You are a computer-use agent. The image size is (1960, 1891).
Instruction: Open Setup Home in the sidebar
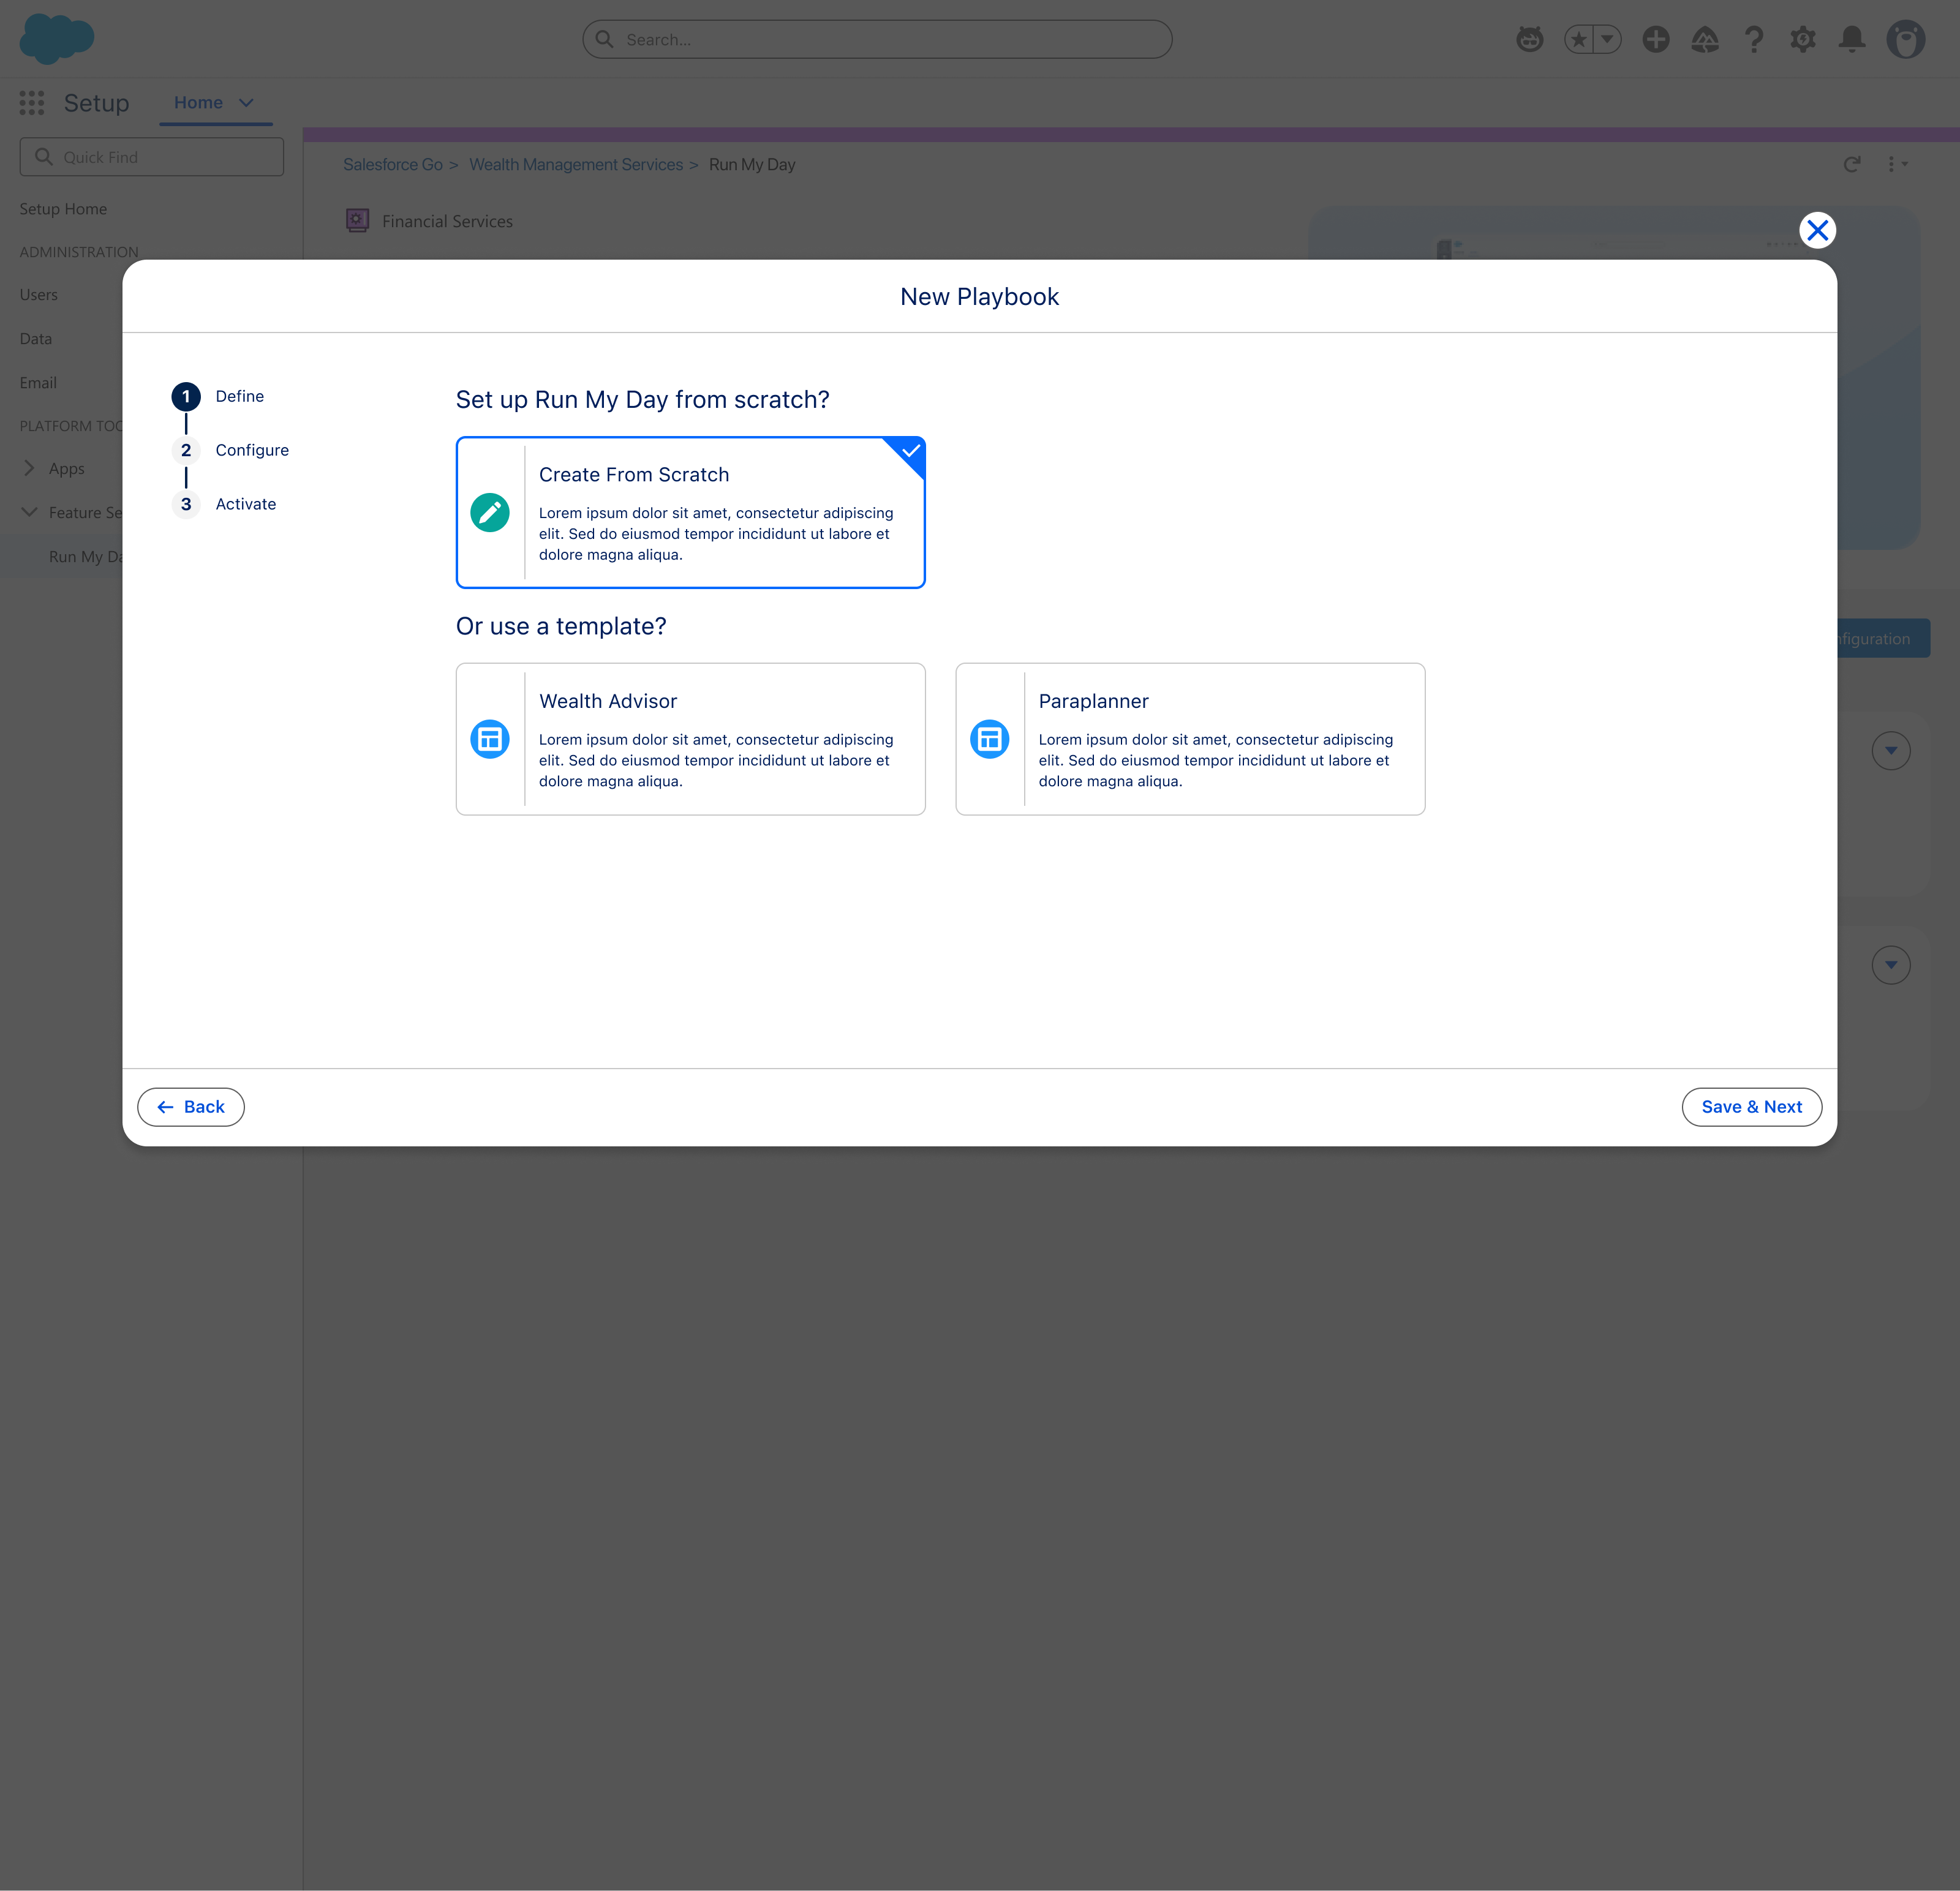(x=63, y=209)
